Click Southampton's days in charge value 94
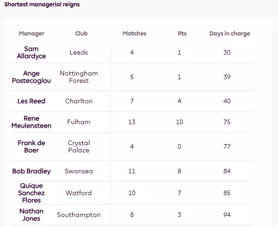Screen dimensions: 278x227 (x=227, y=215)
